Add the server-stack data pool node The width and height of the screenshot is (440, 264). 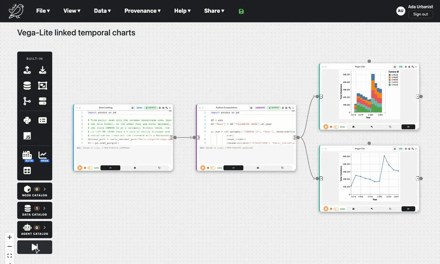43,101
